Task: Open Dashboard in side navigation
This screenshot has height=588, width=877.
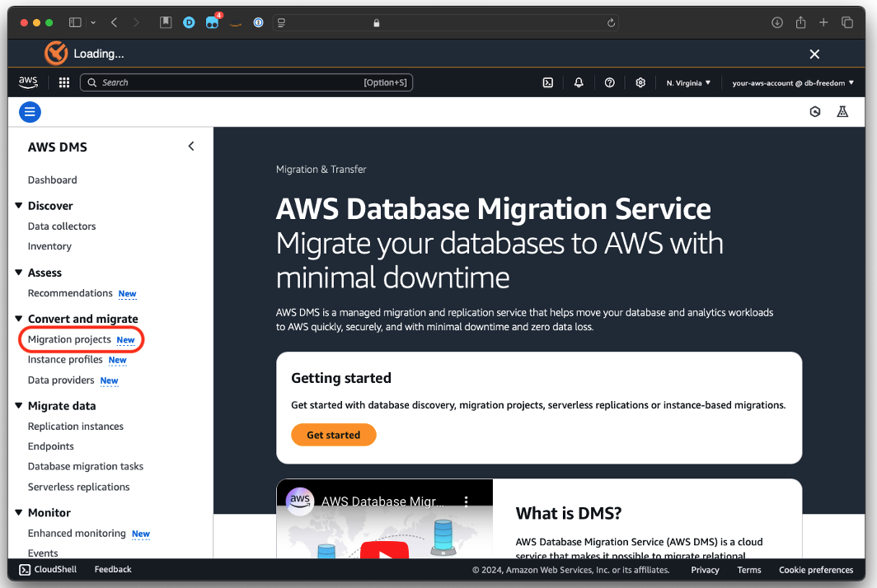Action: (53, 180)
